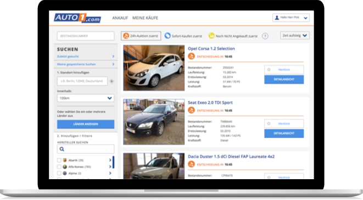Expand the Alpina models chevron
363x200 pixels.
[x=110, y=173]
